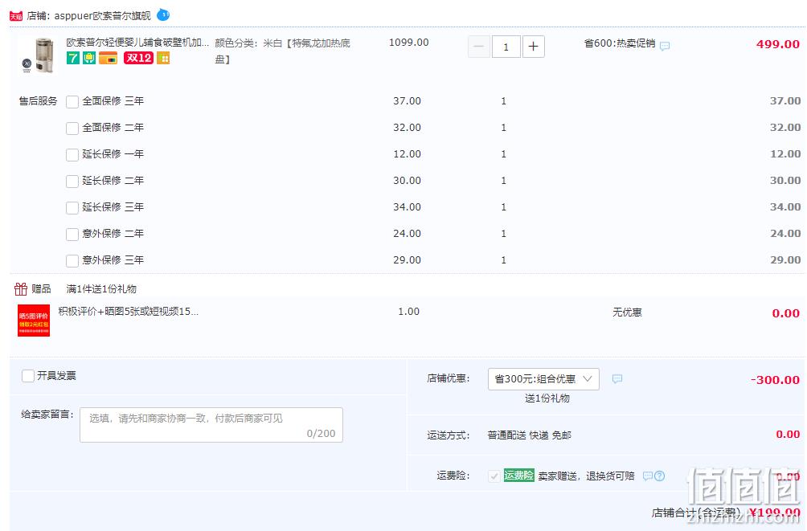Viewport: 807px width, 531px height.
Task: Check 全面保修 三年 service option
Action: pos(72,102)
